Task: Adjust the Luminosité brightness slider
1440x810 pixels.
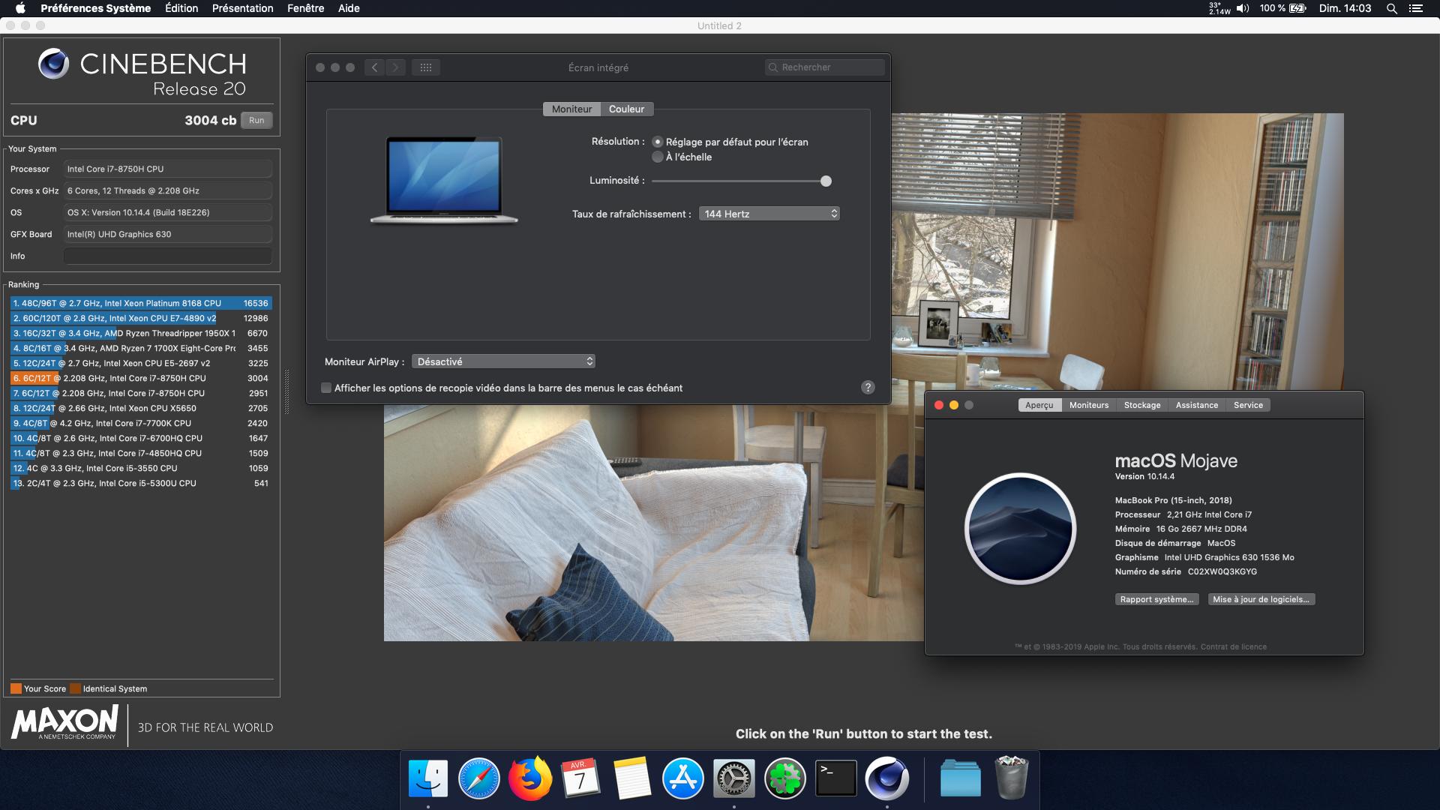Action: click(x=826, y=181)
